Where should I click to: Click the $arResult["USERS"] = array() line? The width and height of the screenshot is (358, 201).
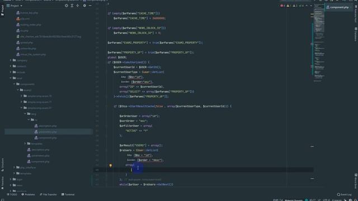(x=141, y=145)
